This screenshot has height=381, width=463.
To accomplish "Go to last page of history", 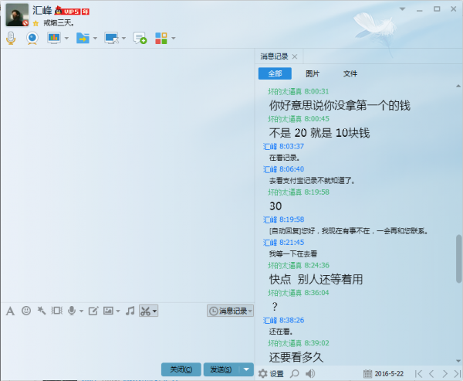I will click(458, 374).
